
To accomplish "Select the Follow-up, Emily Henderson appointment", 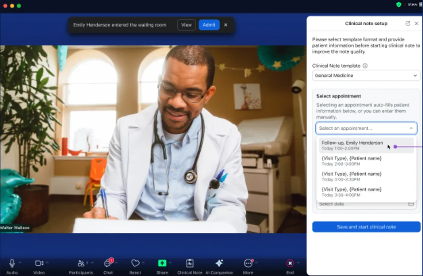I will (352, 145).
